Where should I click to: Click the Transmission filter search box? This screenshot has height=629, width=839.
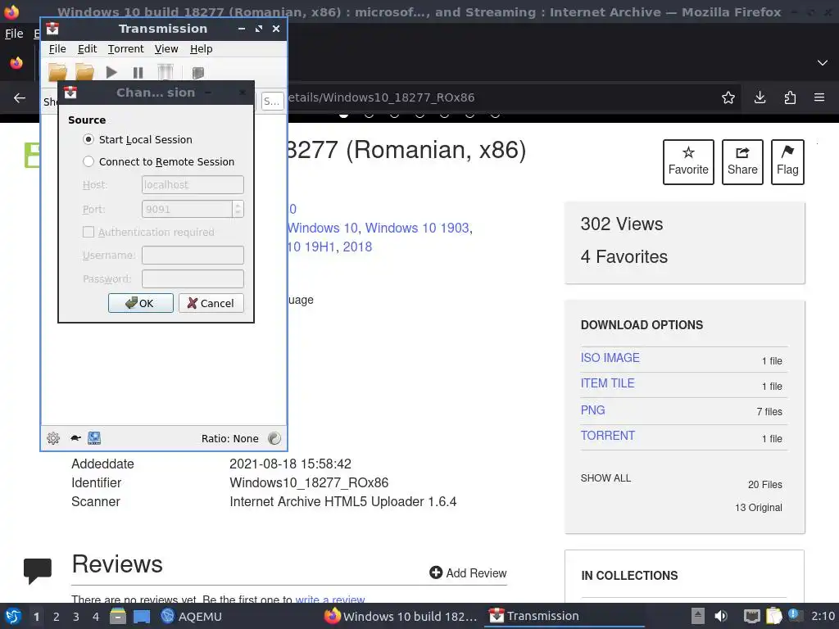[272, 101]
